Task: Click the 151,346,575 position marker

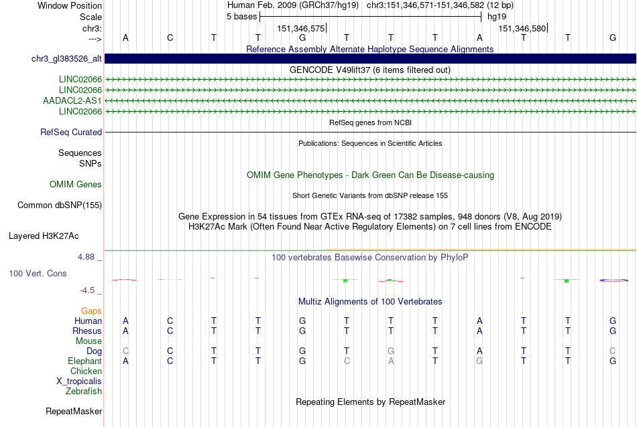Action: tap(301, 28)
